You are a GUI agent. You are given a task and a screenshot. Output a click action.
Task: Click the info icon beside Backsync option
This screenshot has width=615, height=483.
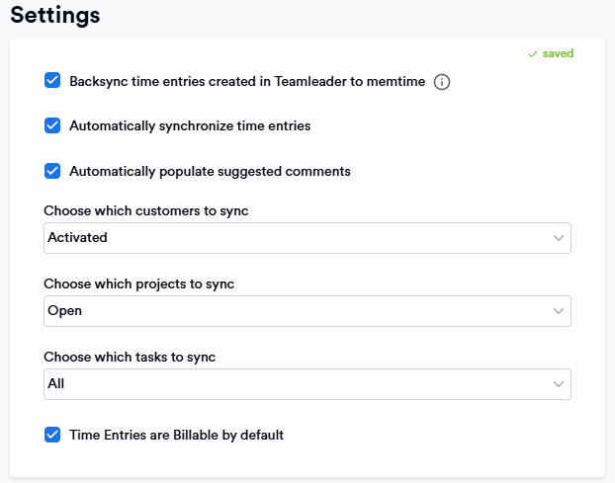442,82
